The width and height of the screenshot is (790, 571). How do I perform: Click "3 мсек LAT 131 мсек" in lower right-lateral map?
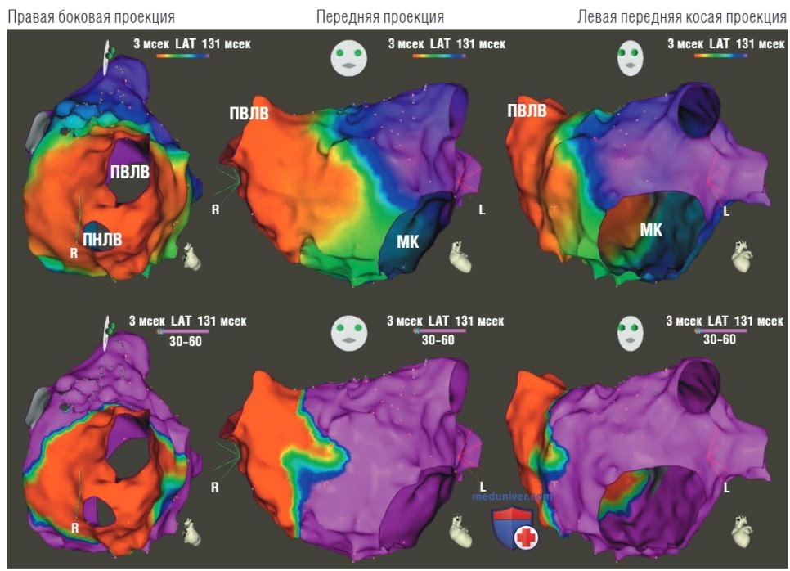pyautogui.click(x=187, y=321)
